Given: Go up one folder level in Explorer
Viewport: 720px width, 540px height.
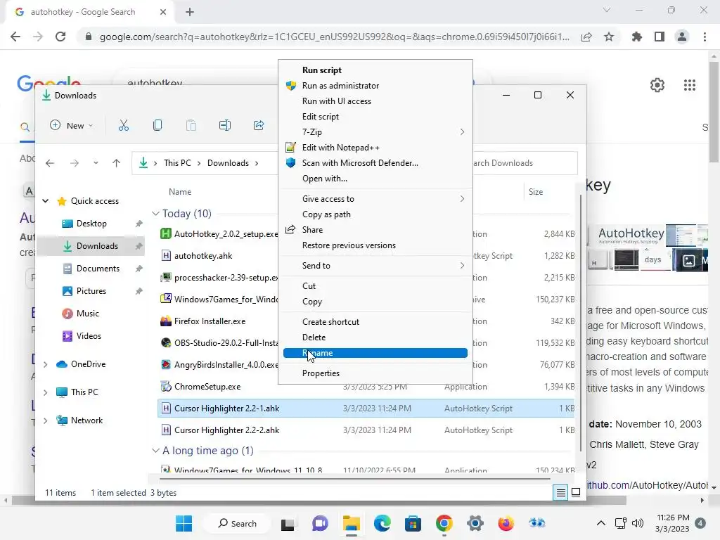Looking at the screenshot, I should pos(116,163).
